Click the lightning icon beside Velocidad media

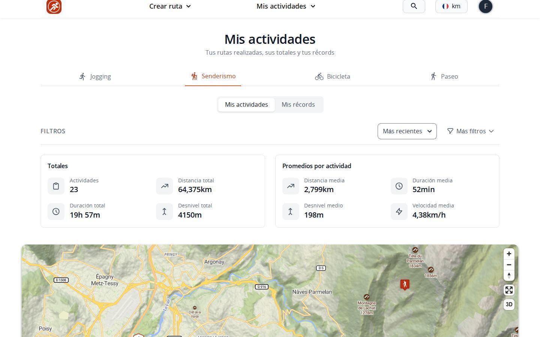point(399,212)
